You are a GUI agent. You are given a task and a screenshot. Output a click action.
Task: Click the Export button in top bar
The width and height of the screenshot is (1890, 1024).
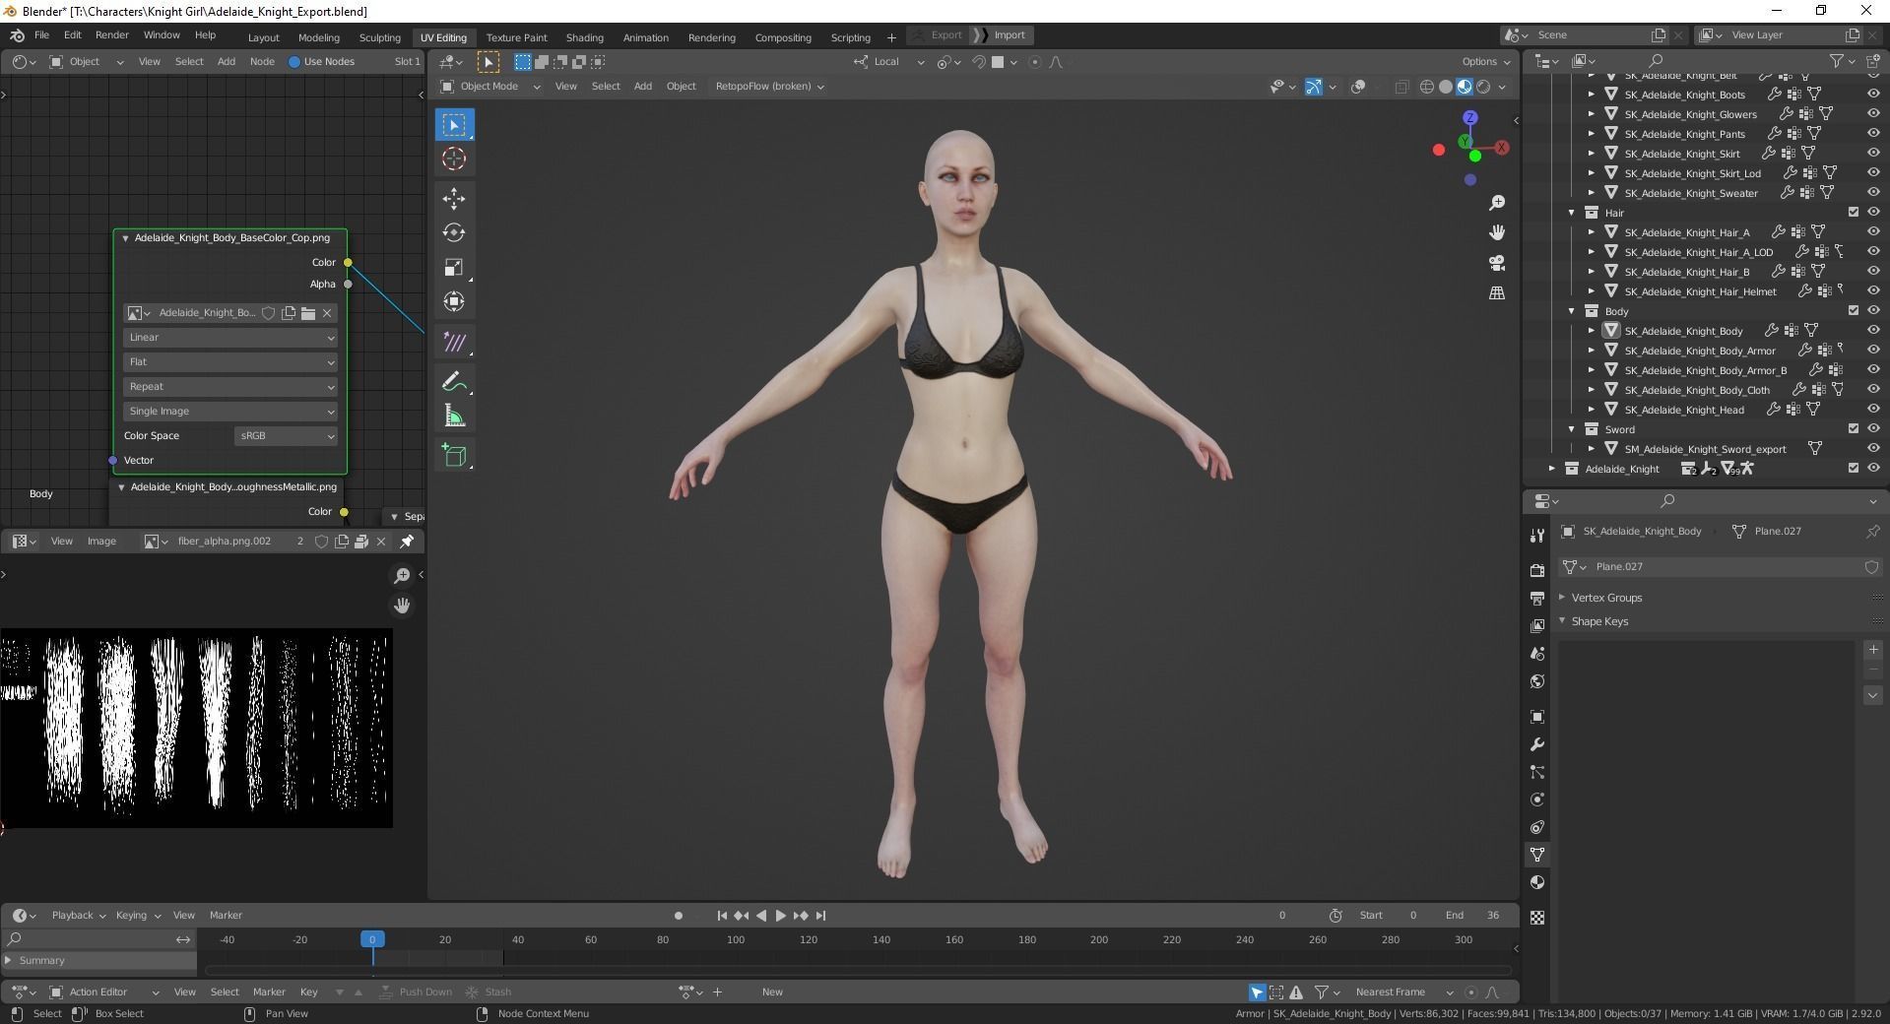coord(938,35)
